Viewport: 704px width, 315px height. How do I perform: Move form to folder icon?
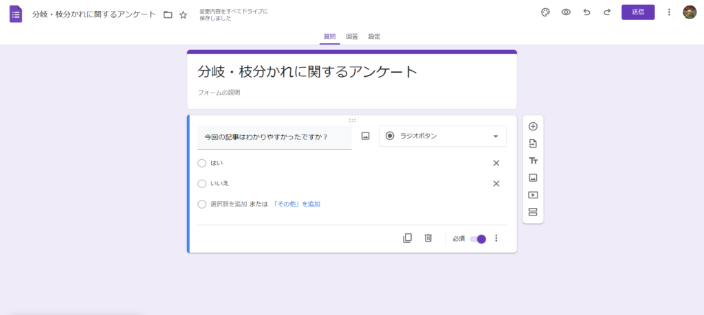168,15
